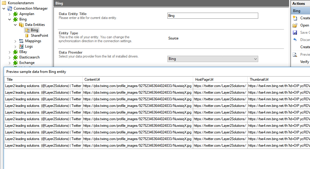Click the Save icon in Actions
Screen dimensions: 310x169
point(295,33)
